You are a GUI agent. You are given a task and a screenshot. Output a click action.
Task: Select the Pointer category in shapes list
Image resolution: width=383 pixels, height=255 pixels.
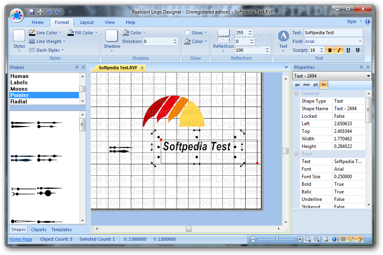click(x=44, y=95)
